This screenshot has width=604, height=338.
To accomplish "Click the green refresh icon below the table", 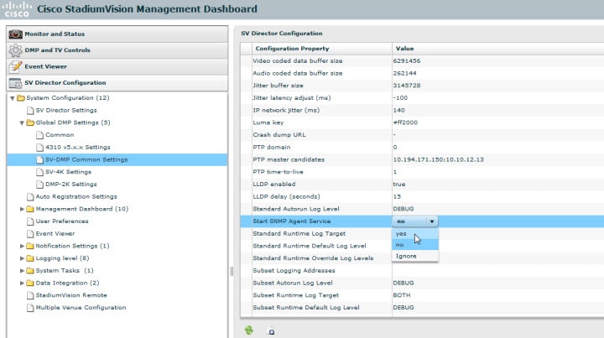I will click(249, 330).
